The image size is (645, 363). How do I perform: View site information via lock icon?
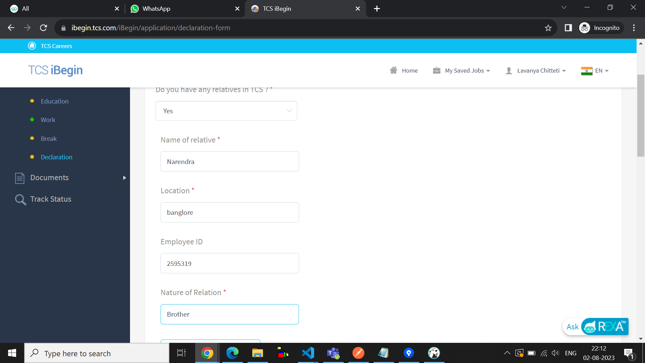[x=63, y=28]
